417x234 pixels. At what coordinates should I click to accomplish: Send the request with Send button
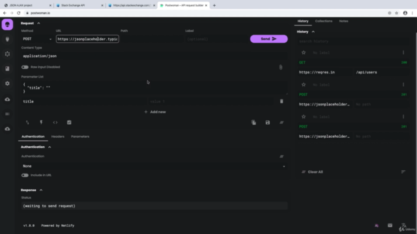coord(268,39)
